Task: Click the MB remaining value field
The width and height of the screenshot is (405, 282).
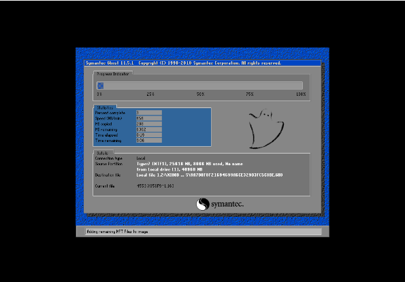Action: coord(149,130)
